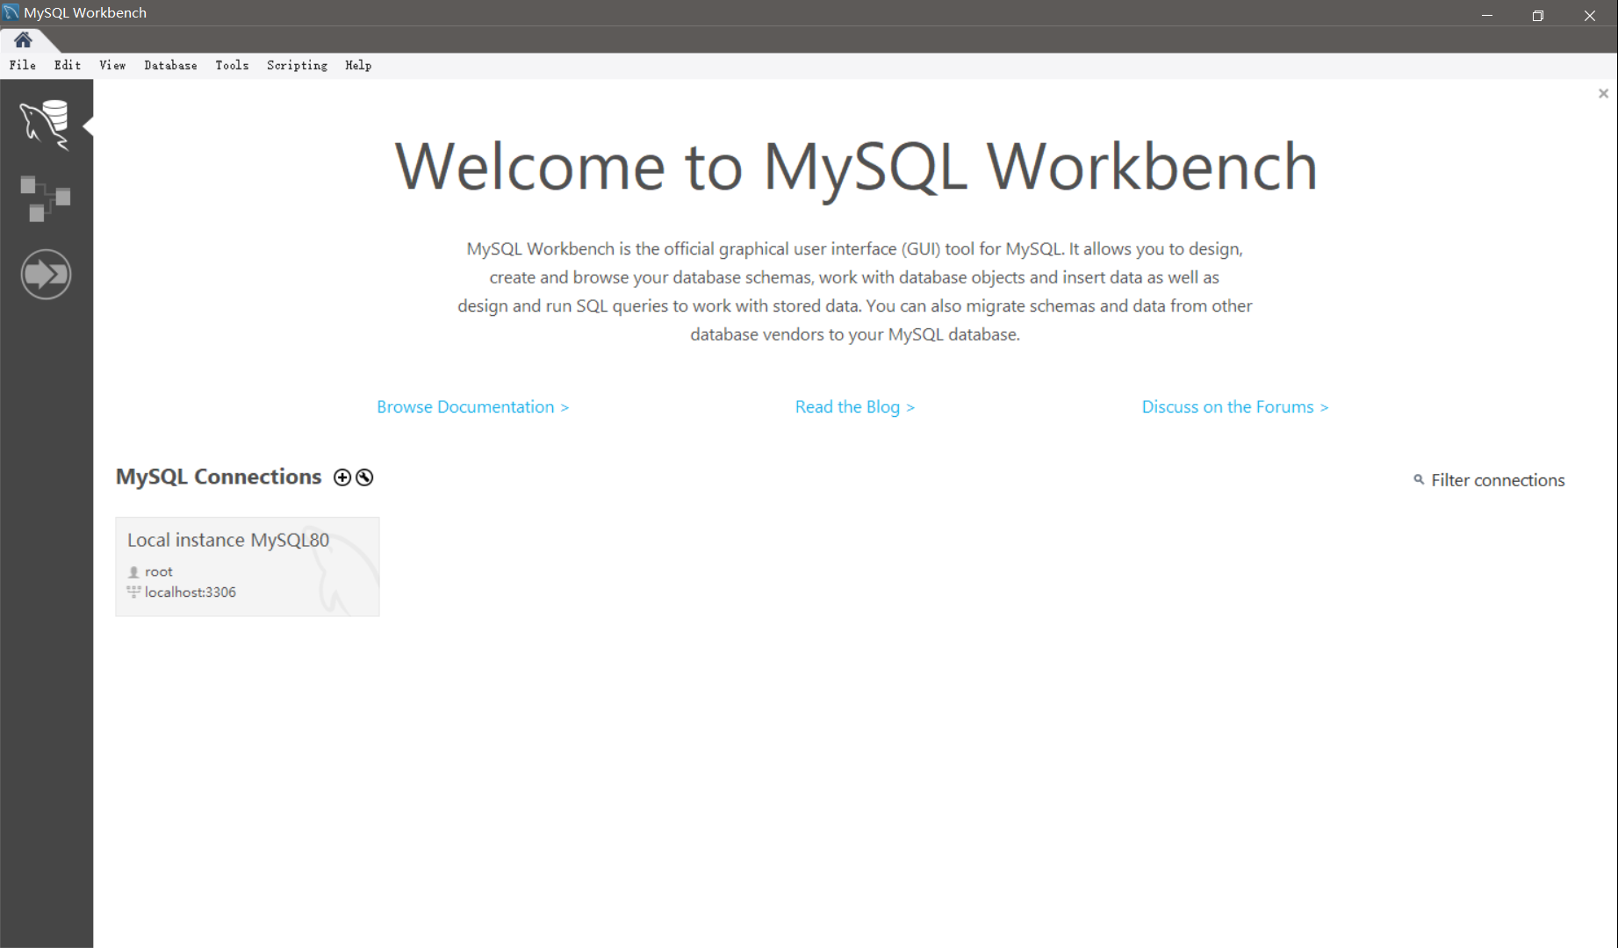This screenshot has height=948, width=1618.
Task: Close the welcome message with the X
Action: (x=1603, y=93)
